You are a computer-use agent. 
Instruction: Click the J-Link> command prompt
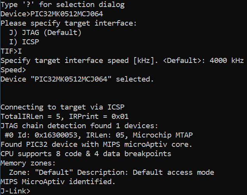pos(16,191)
